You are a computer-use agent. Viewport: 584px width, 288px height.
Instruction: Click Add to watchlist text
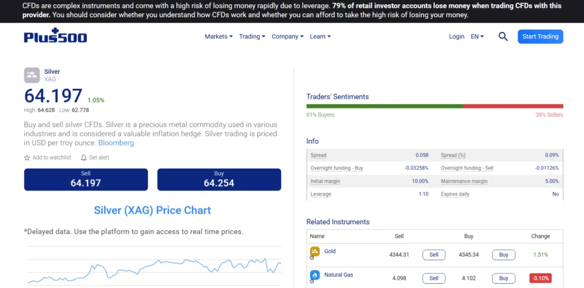(x=52, y=158)
